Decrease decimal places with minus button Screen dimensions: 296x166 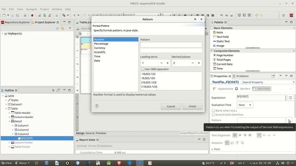(193, 63)
